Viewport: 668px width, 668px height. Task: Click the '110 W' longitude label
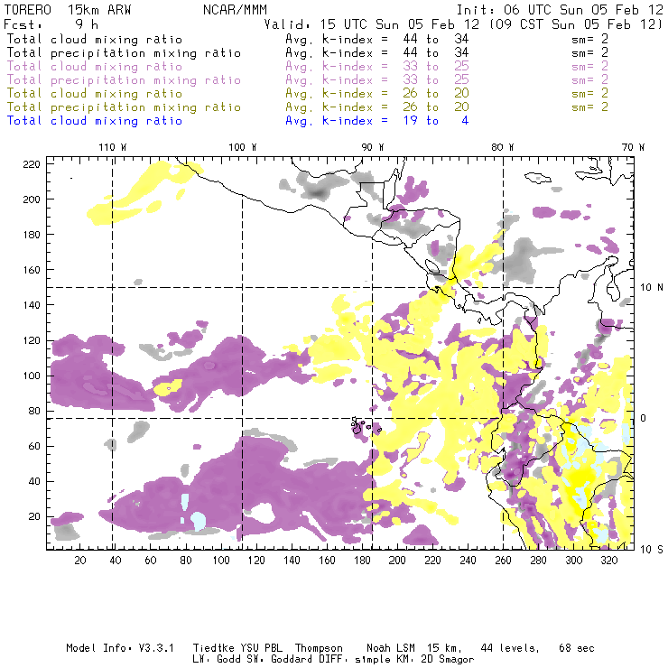113,147
